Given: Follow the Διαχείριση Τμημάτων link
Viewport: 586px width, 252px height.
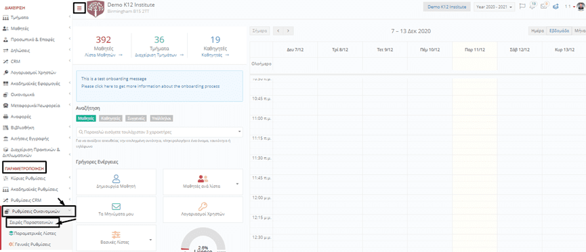Looking at the screenshot, I should [159, 55].
